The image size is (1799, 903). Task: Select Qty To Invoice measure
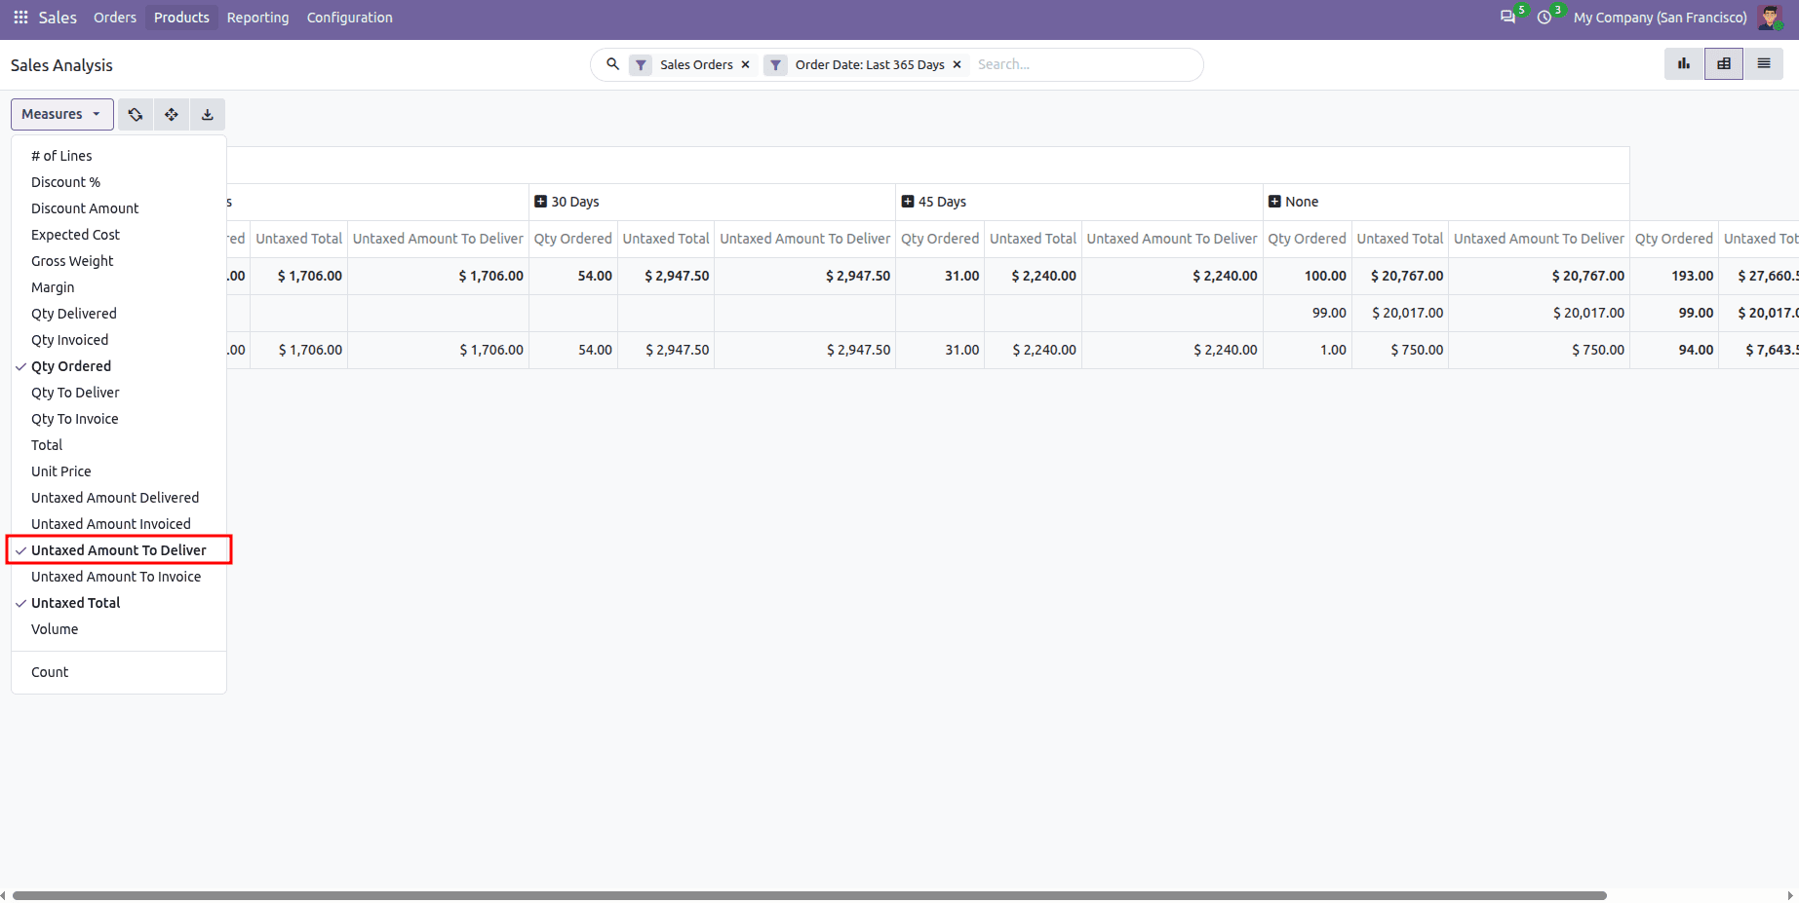(x=119, y=419)
